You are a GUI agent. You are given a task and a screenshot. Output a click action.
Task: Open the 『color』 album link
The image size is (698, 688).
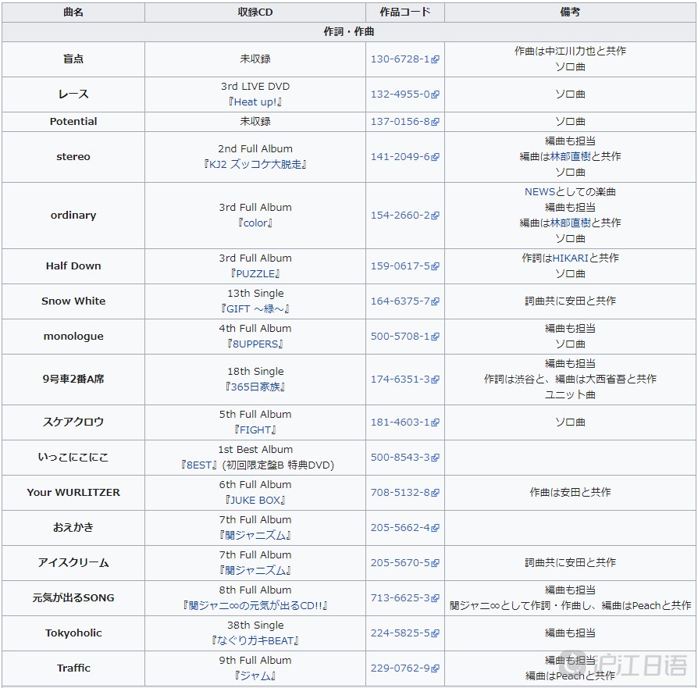coord(255,223)
